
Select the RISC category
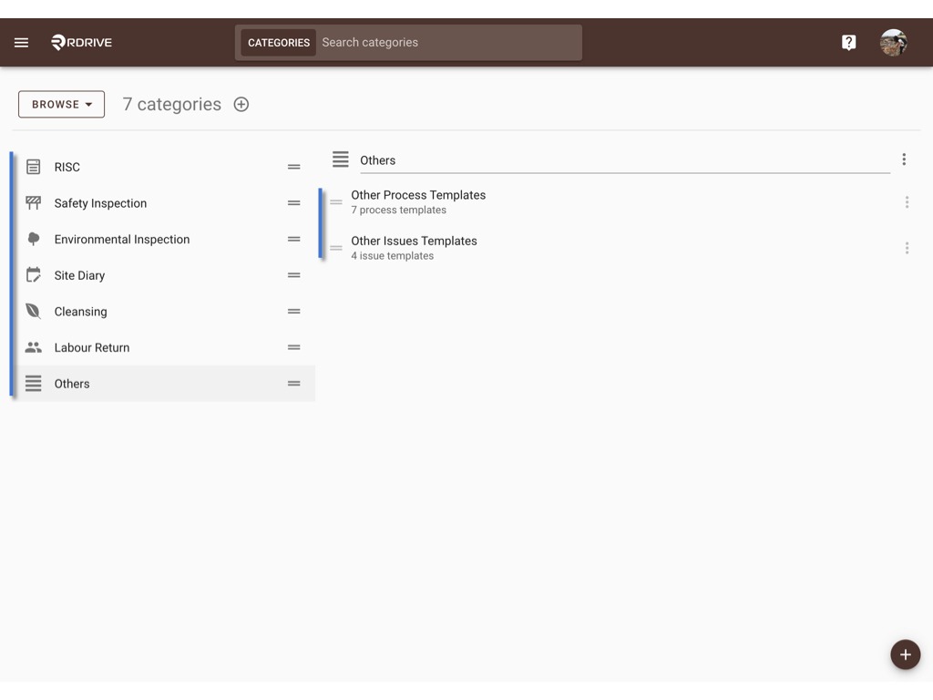click(164, 167)
